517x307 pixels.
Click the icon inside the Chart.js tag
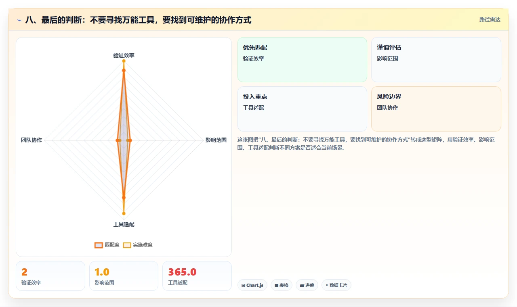click(x=243, y=285)
